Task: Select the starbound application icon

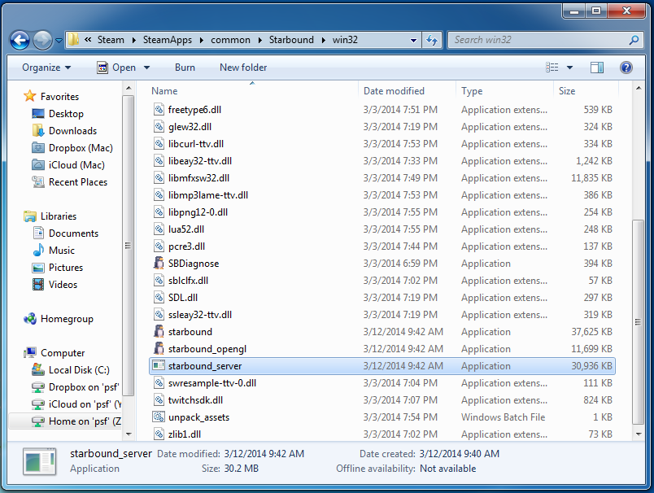Action: click(x=159, y=332)
